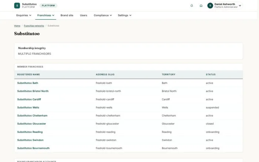Open Substitutoo Bristol North record
The height and width of the screenshot is (162, 259).
[x=33, y=91]
